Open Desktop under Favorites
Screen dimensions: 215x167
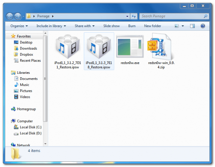coord(26,43)
